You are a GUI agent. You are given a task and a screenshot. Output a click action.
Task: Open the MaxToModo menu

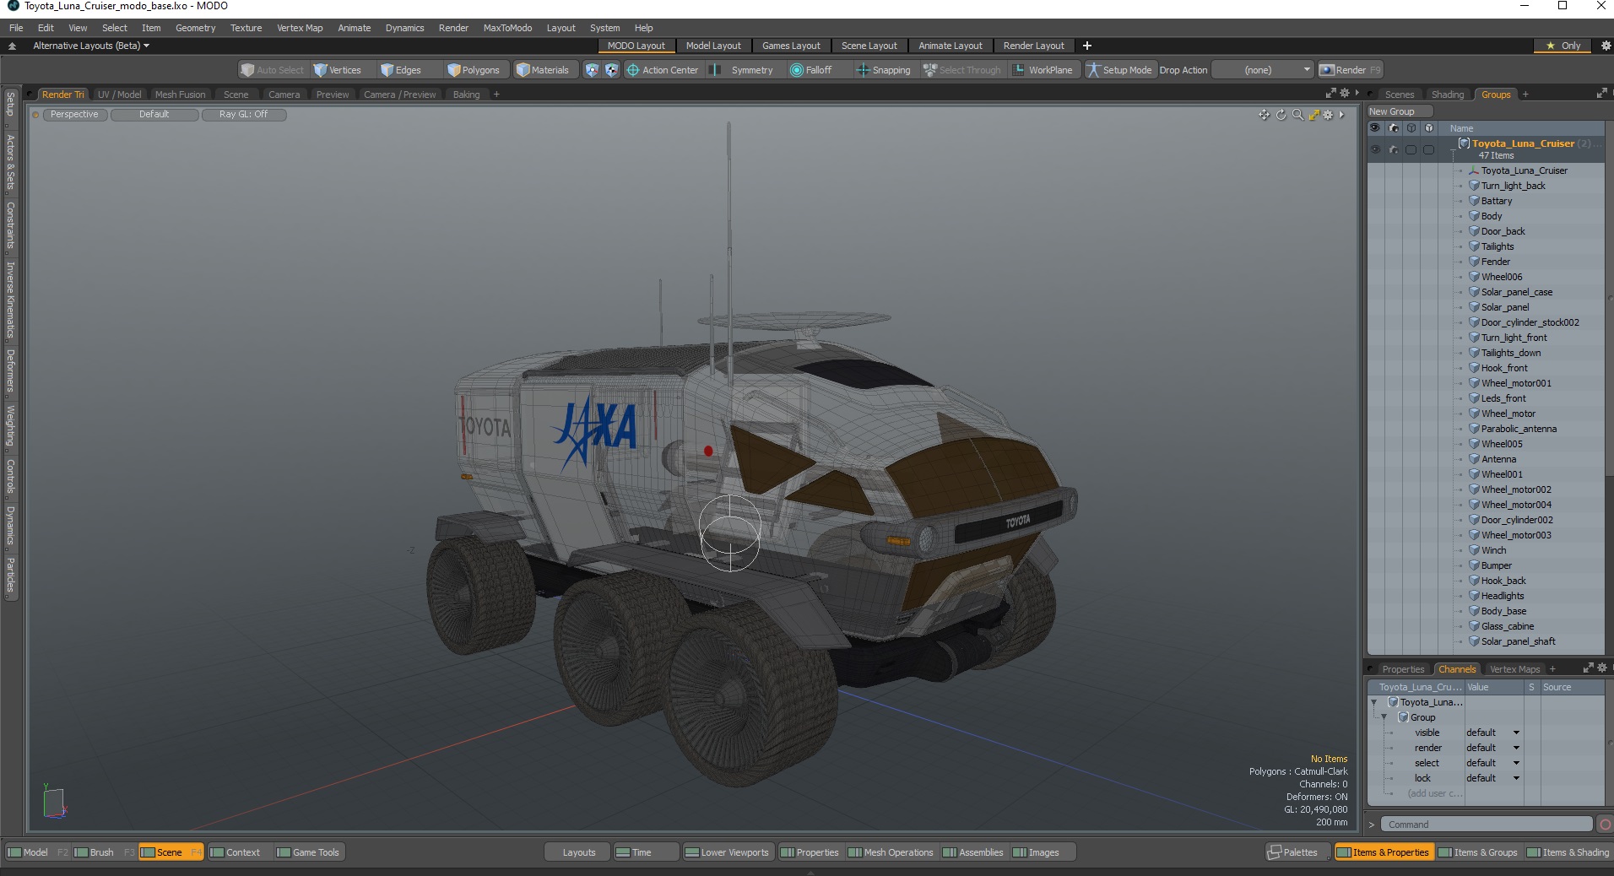(x=507, y=28)
